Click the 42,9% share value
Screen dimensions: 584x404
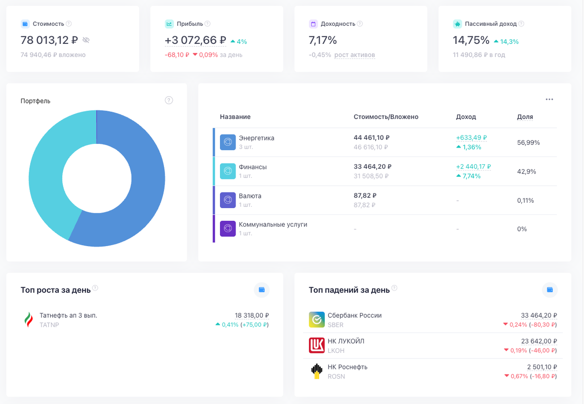pos(527,172)
